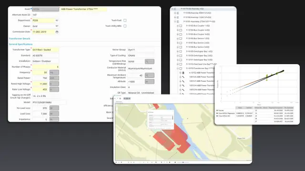
Task: Click the Vector Group field Dyn11
Action: [x=141, y=50]
